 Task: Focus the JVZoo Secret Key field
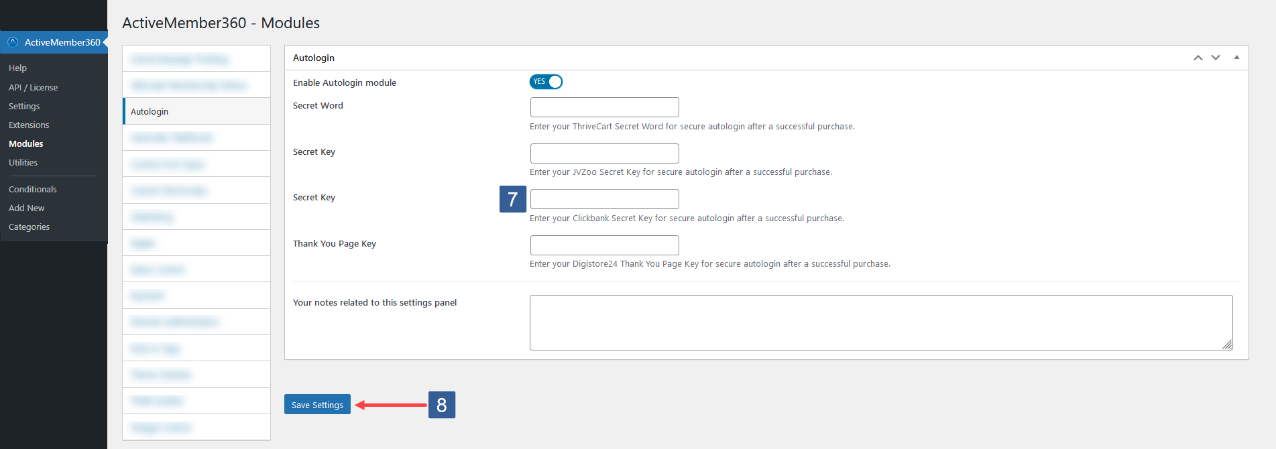[603, 153]
